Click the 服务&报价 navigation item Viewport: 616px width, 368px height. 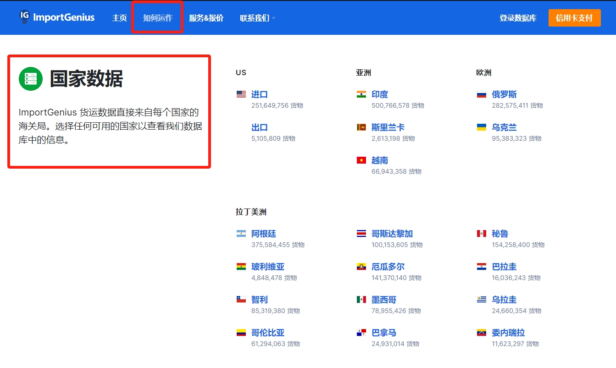coord(206,18)
